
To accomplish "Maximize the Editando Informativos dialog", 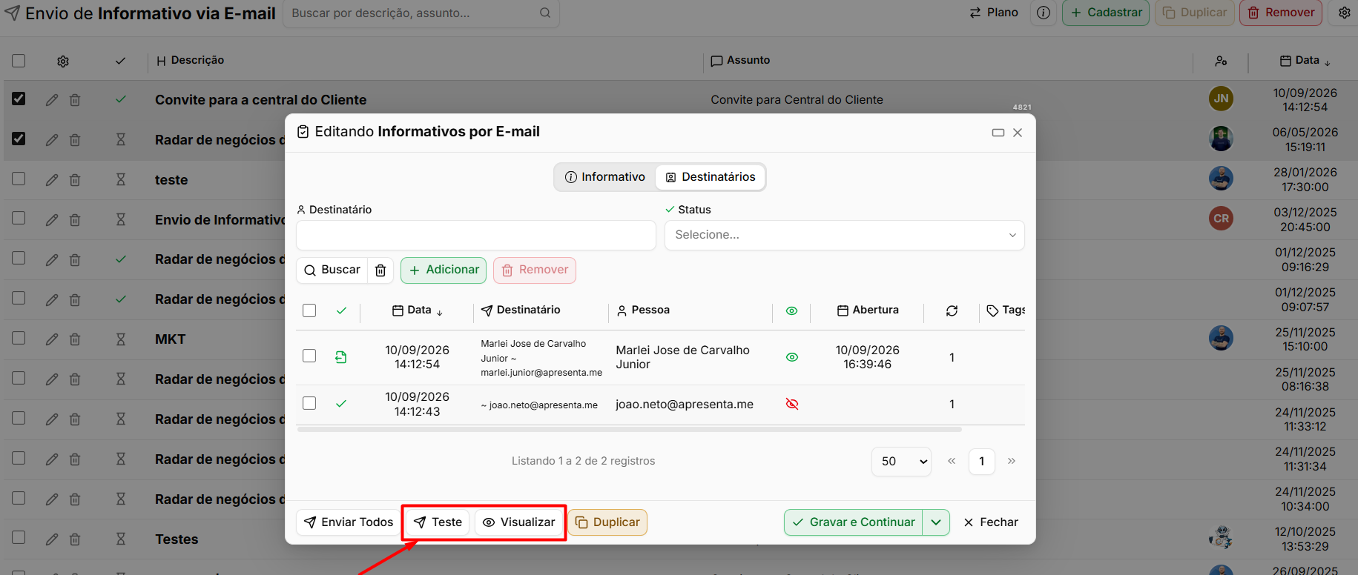I will [998, 133].
